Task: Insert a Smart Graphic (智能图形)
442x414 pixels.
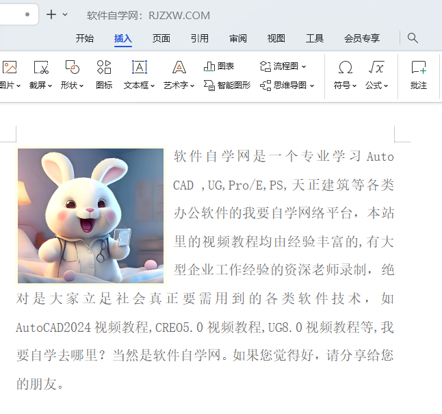Action: click(x=227, y=85)
